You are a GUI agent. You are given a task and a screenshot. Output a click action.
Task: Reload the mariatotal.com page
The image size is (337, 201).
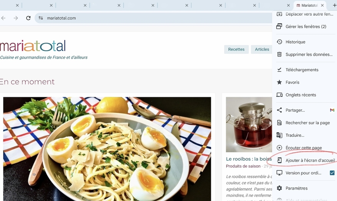point(28,18)
